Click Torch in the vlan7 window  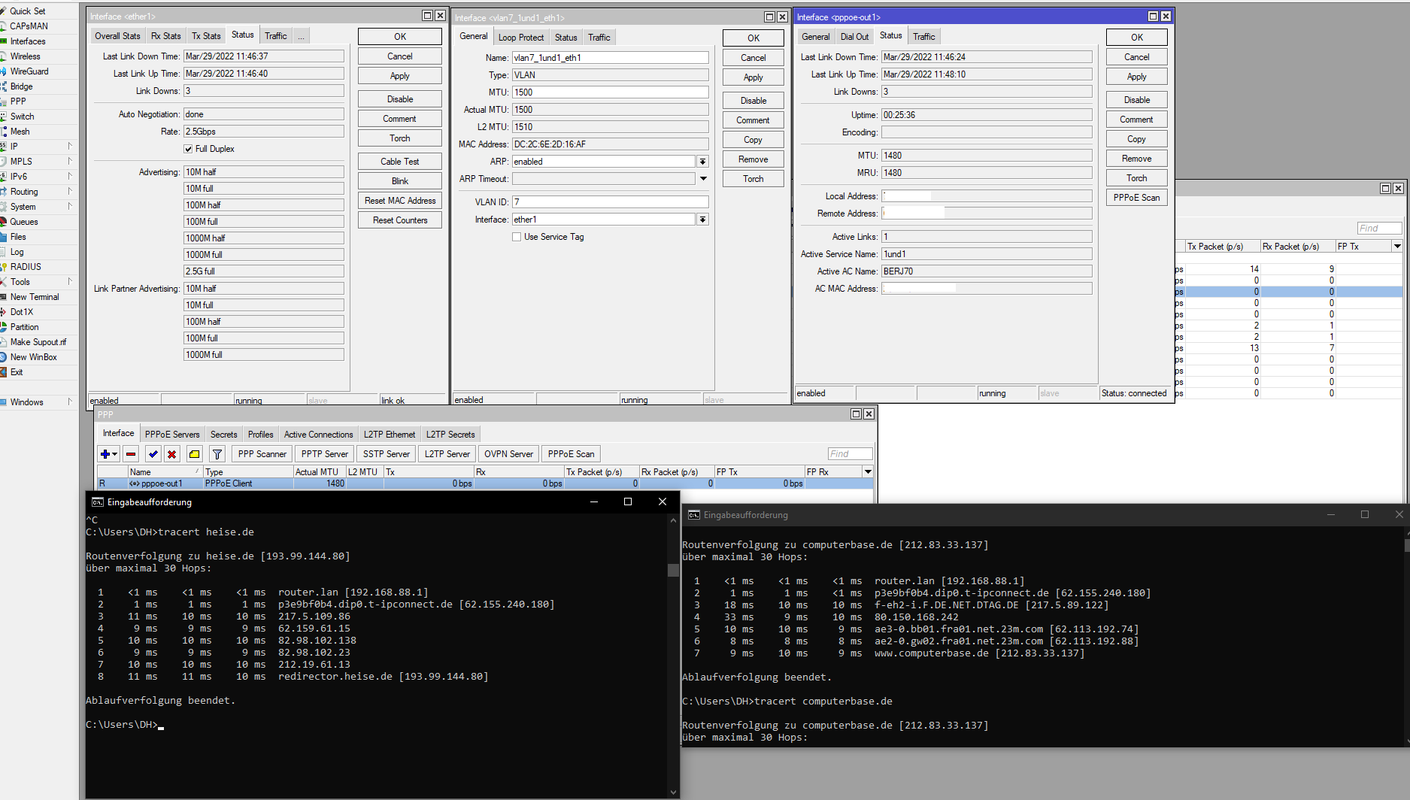pyautogui.click(x=754, y=179)
